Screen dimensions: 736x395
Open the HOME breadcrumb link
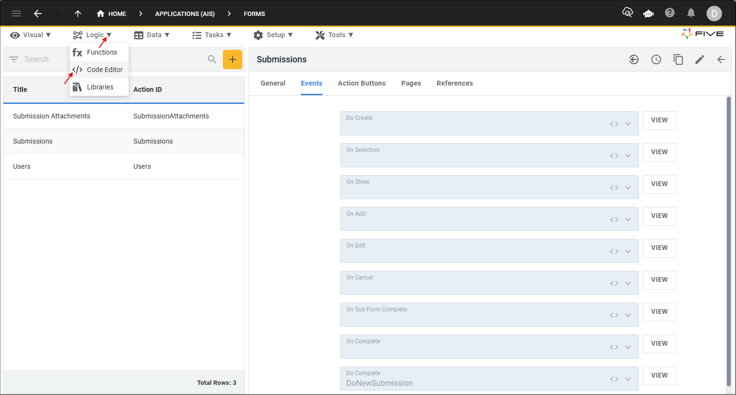[x=111, y=14]
